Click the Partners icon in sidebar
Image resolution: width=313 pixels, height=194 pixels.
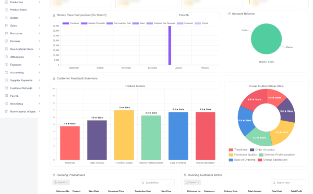(6, 41)
